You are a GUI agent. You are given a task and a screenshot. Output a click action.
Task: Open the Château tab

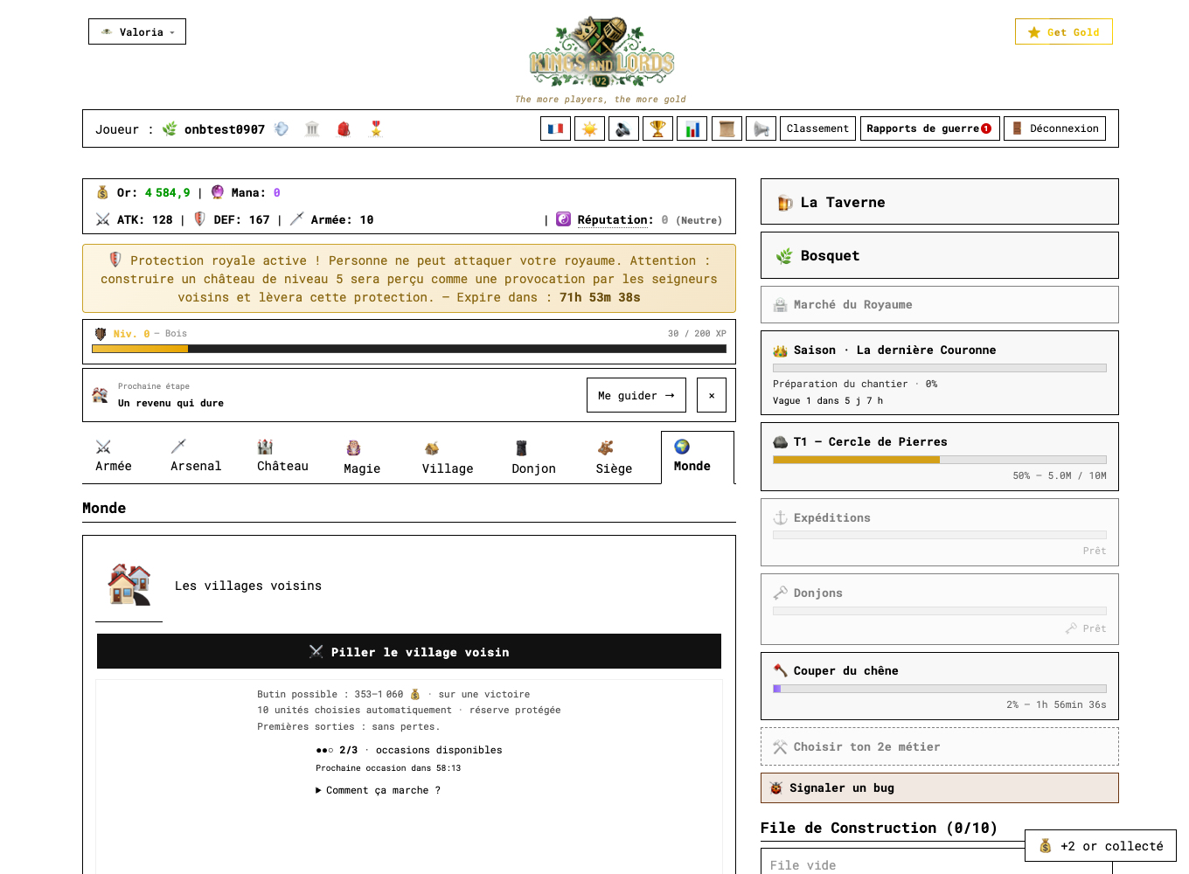(282, 457)
